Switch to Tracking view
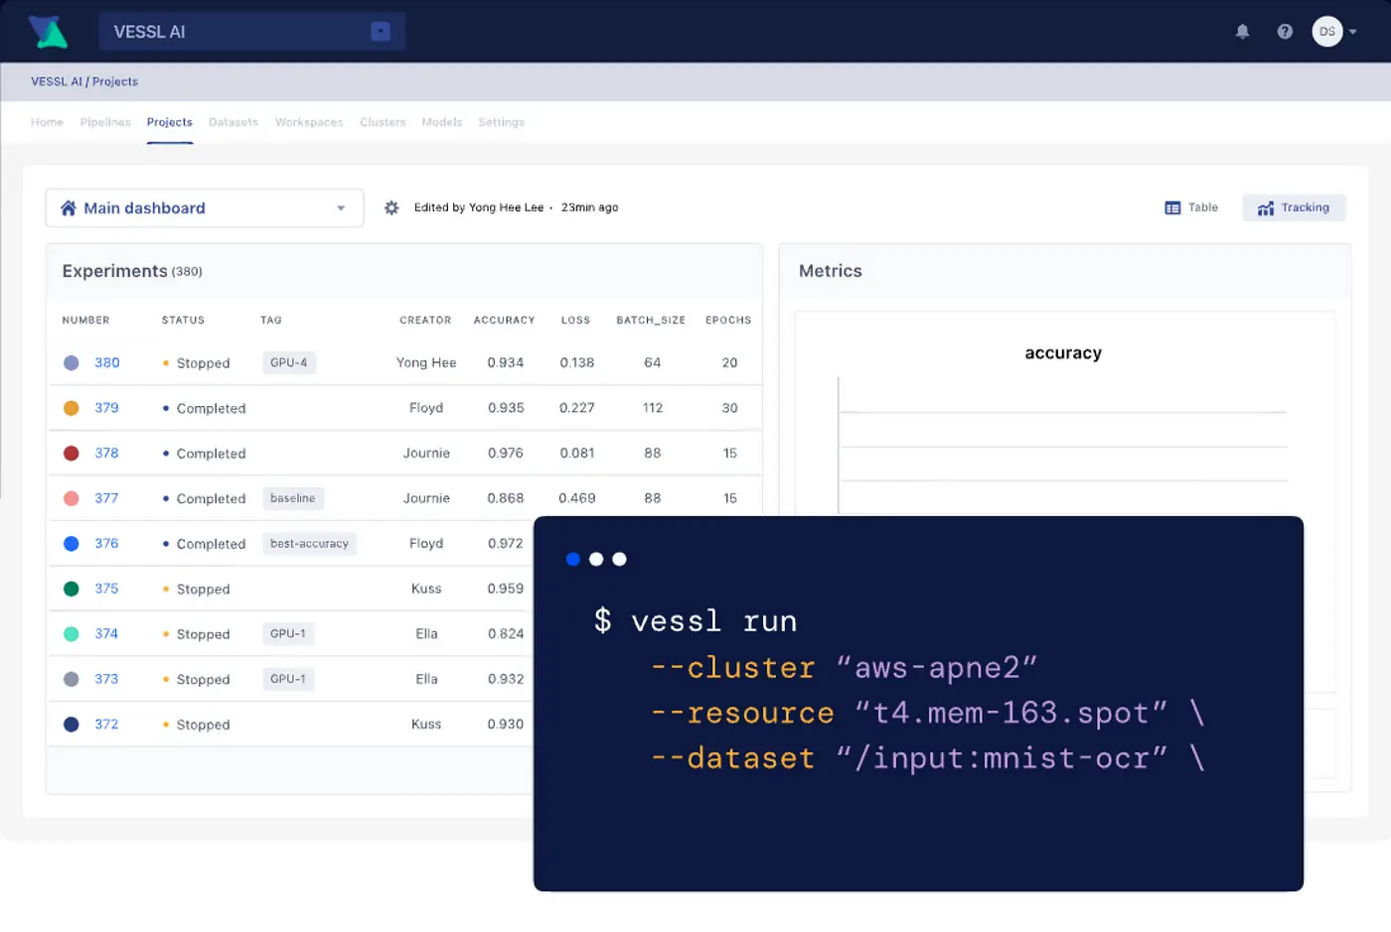 coord(1294,207)
